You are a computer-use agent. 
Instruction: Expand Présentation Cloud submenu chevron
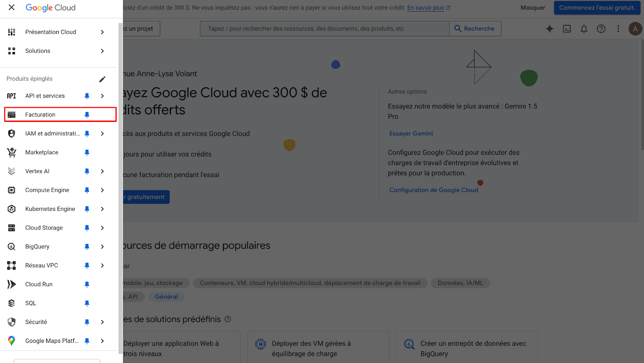pyautogui.click(x=102, y=32)
